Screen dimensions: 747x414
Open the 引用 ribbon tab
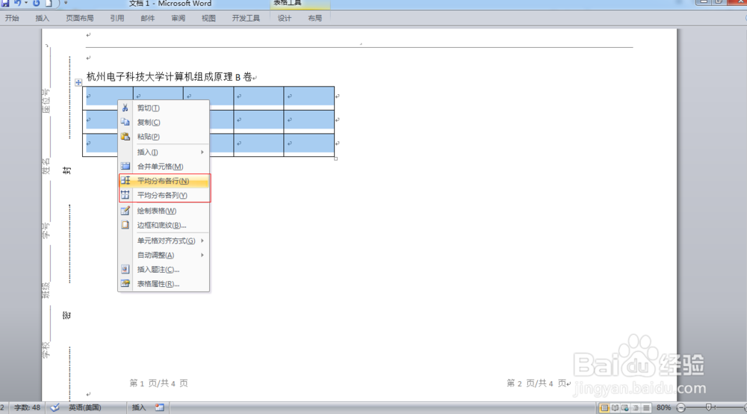117,18
